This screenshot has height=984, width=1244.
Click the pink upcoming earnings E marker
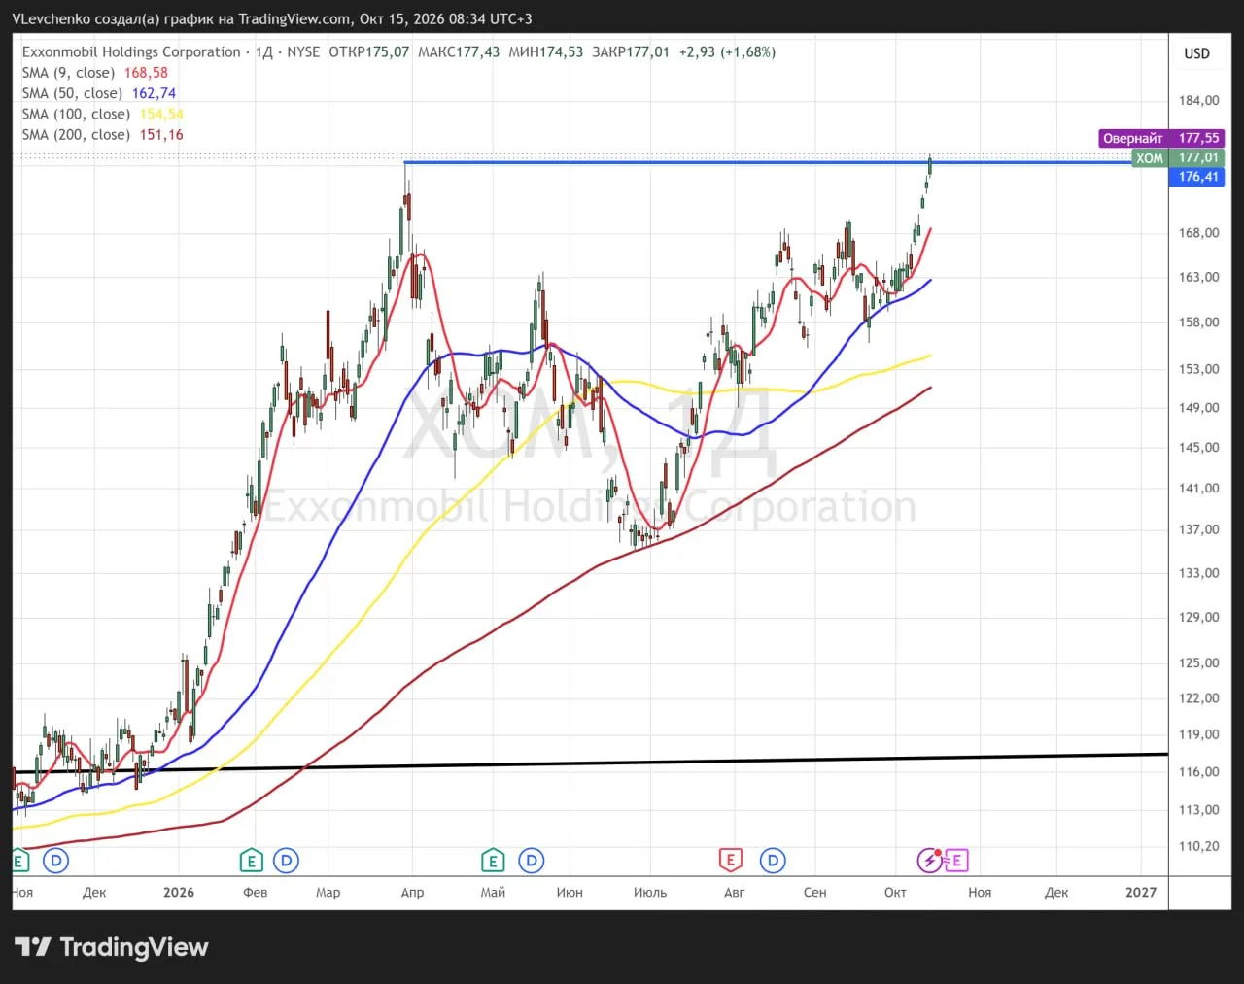click(956, 860)
